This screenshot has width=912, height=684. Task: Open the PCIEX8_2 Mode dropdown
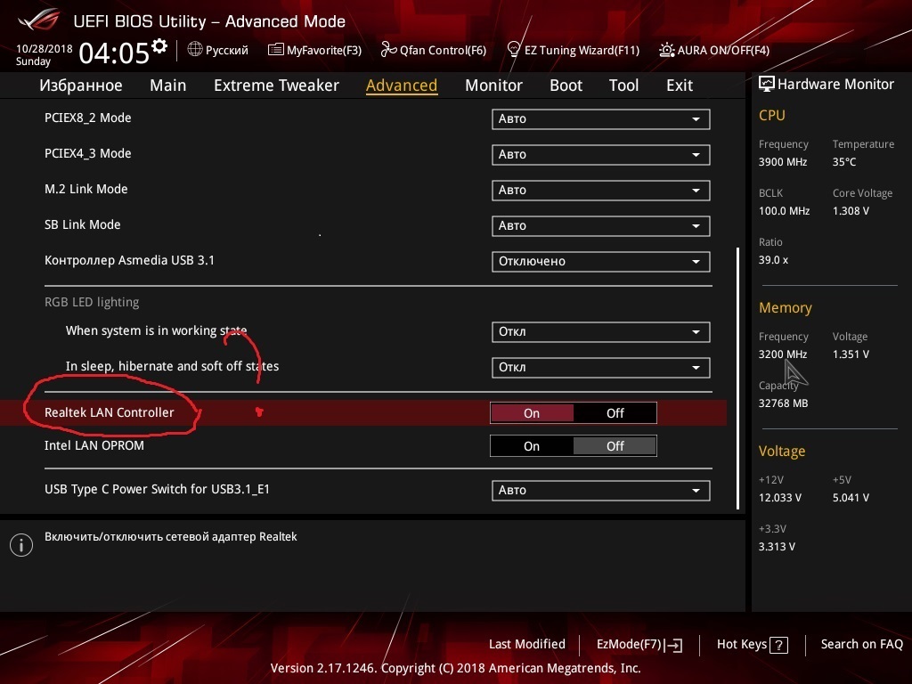(x=601, y=119)
